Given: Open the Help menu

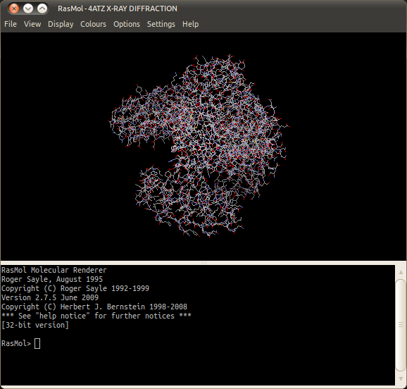Looking at the screenshot, I should [x=191, y=24].
